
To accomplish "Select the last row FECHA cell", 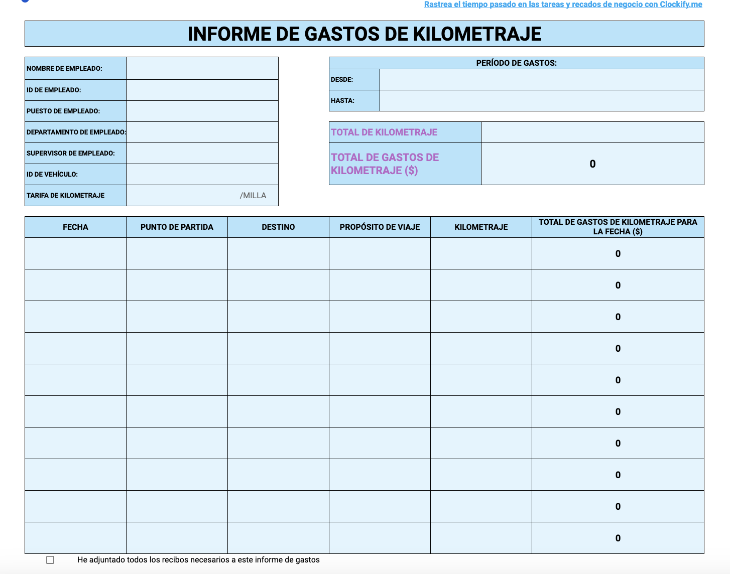I will [75, 538].
